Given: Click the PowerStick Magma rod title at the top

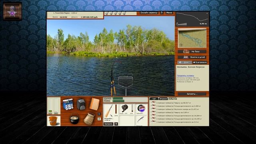Looking at the screenshot, I should [x=65, y=13].
